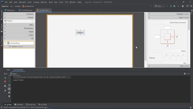Pin the Run tab with pin icon
The height and width of the screenshot is (109, 193).
[5, 91]
